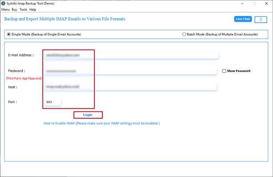Open the How to Enable IMAP link
Screen dimensions: 273x177
coord(102,123)
